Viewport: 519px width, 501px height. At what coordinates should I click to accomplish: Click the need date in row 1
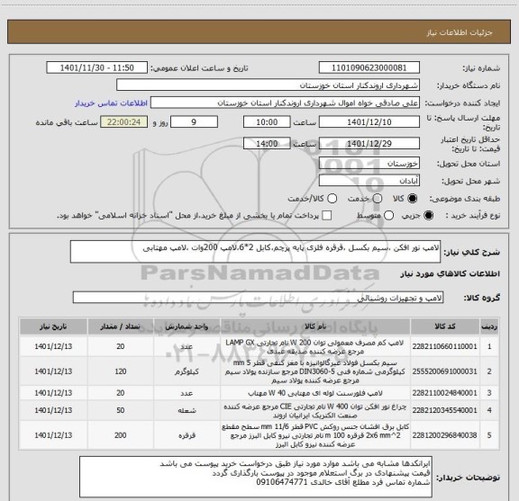tap(53, 346)
